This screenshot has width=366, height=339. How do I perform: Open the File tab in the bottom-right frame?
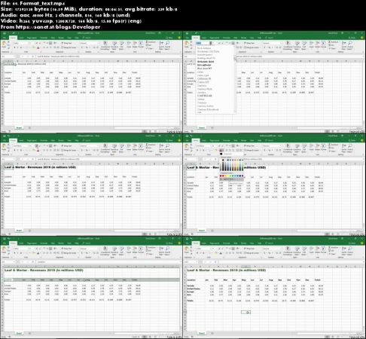click(x=187, y=243)
